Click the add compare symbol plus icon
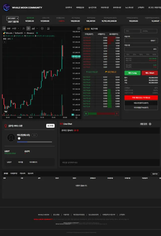The width and height of the screenshot is (161, 236). [x=42, y=28]
